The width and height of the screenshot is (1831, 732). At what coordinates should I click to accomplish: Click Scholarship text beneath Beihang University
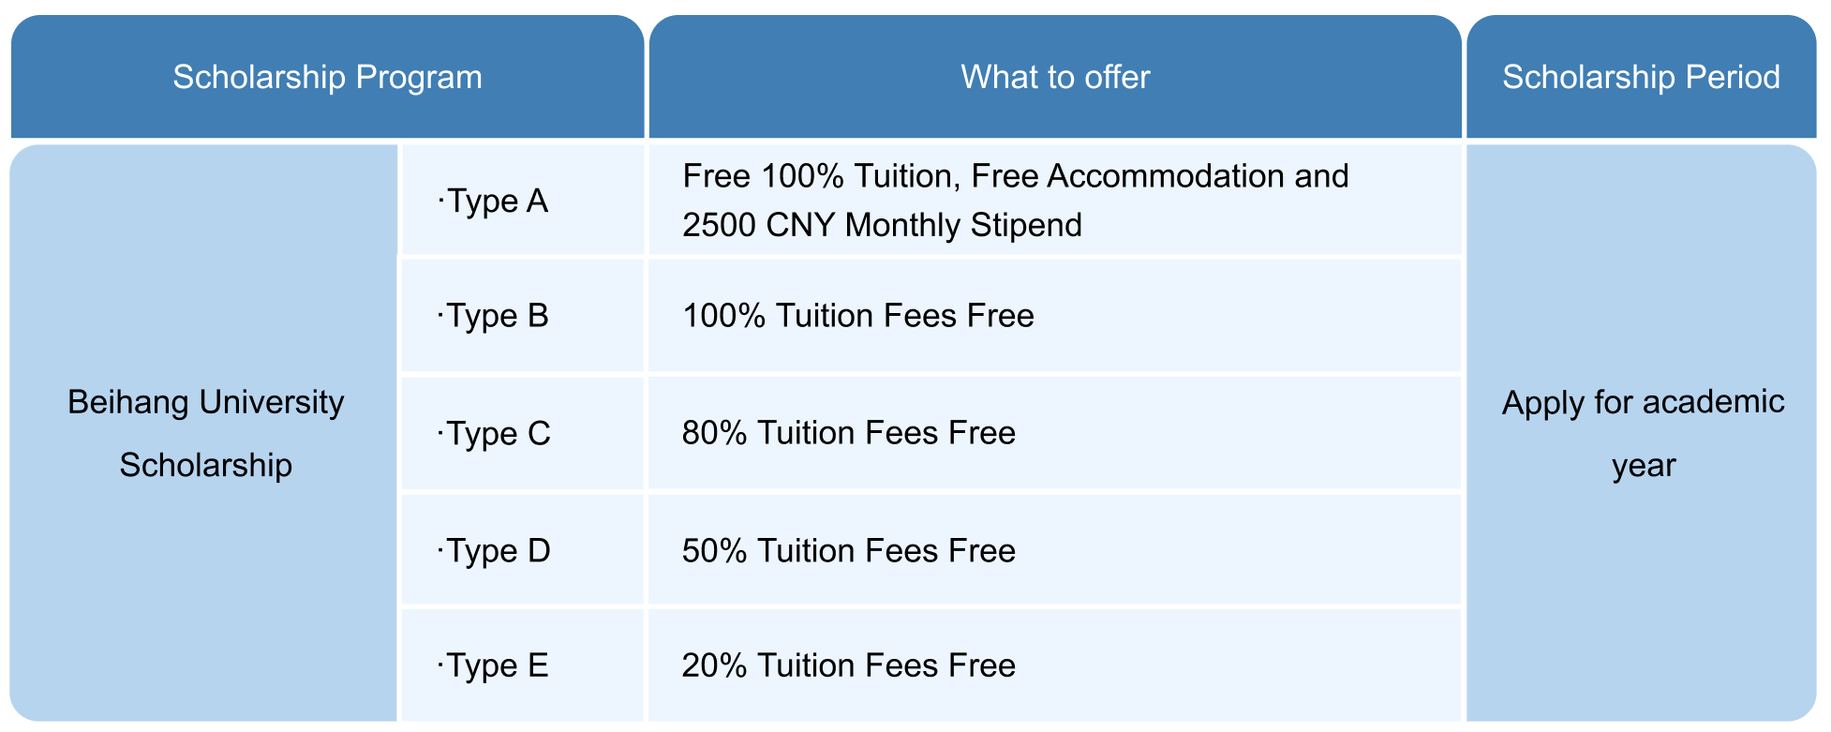pos(205,465)
